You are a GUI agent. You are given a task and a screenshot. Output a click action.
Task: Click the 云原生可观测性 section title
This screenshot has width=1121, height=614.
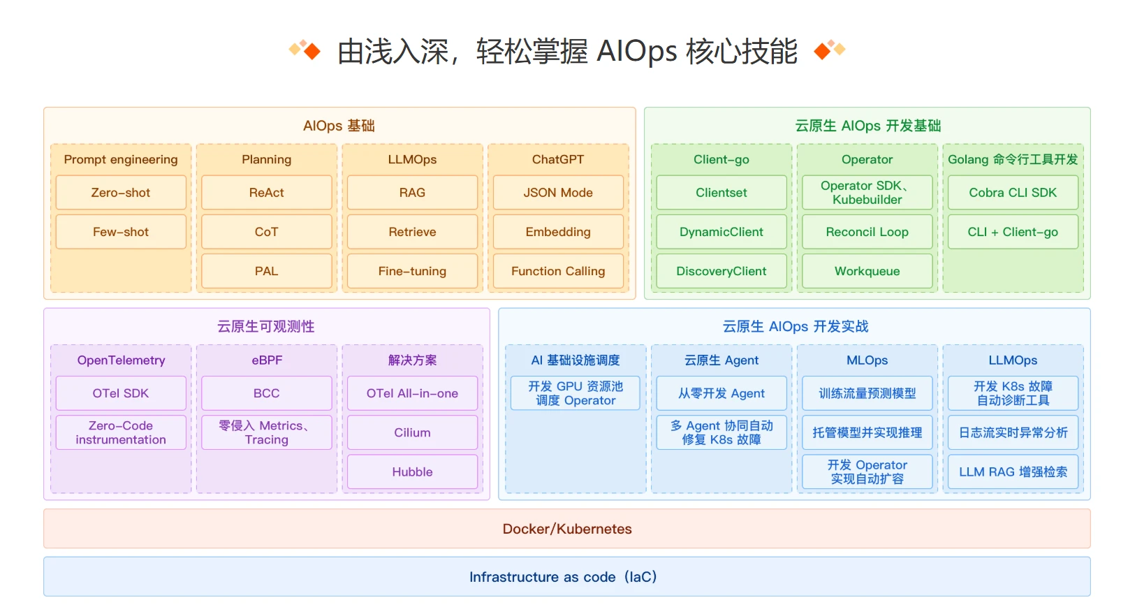pos(266,326)
